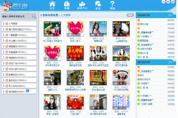Click the cow mascot logo
178x118 pixels.
[6, 6]
